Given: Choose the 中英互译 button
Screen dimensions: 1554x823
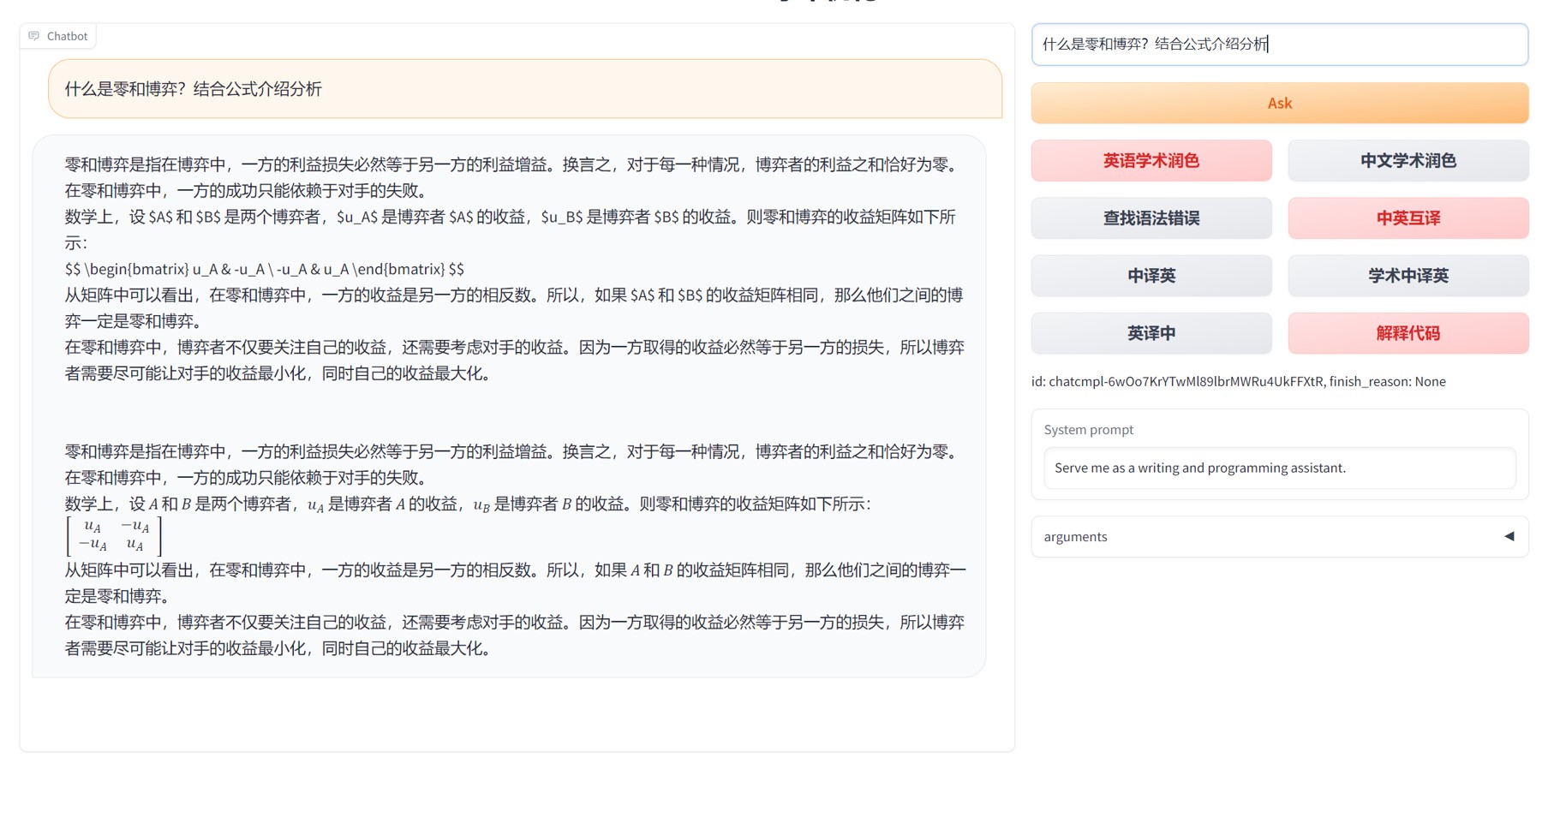Looking at the screenshot, I should [1408, 218].
